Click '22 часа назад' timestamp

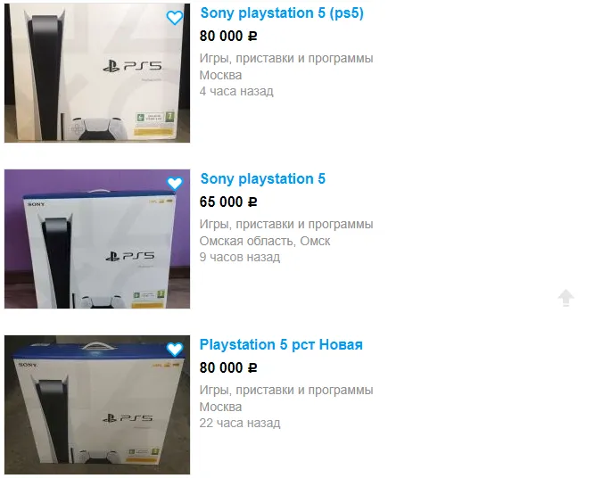pyautogui.click(x=240, y=423)
